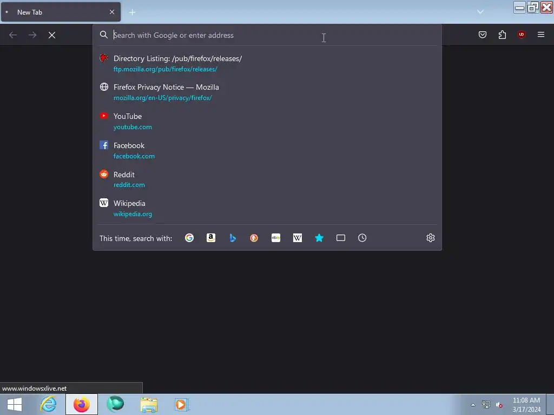This screenshot has height=415, width=554.
Task: Open the media player taskbar icon
Action: 182,404
